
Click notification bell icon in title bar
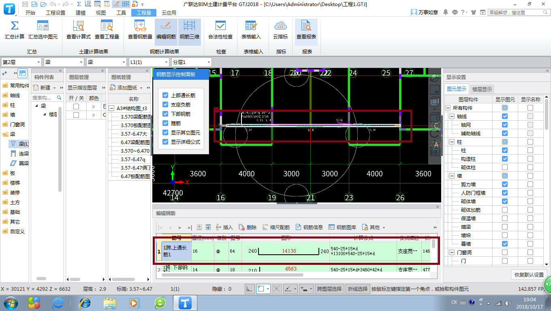[x=446, y=12]
